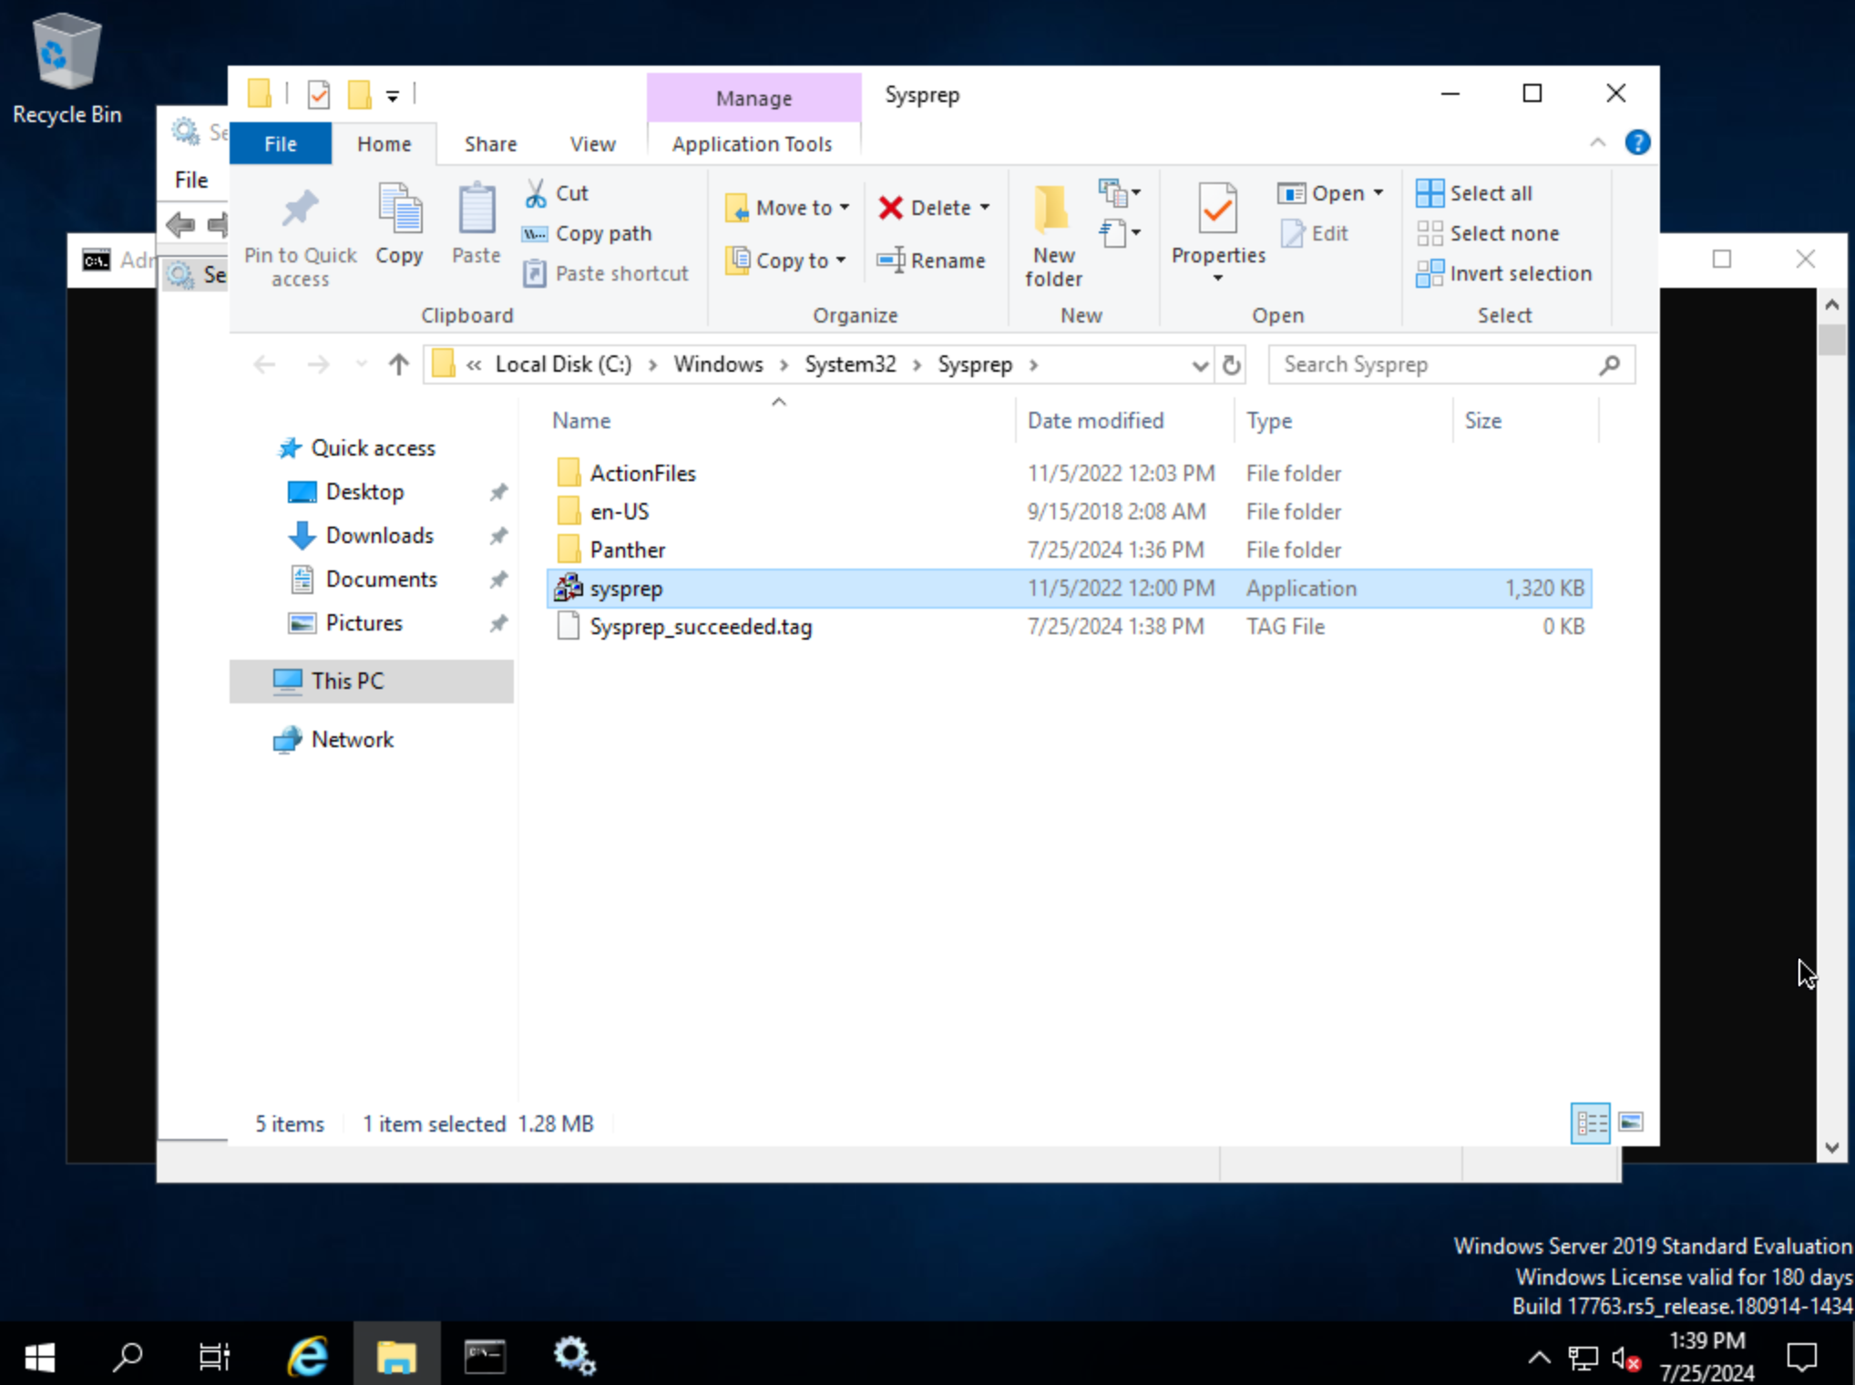Select Sysprep_succeeded.tag file
Screen dimensions: 1855x1385
[700, 627]
